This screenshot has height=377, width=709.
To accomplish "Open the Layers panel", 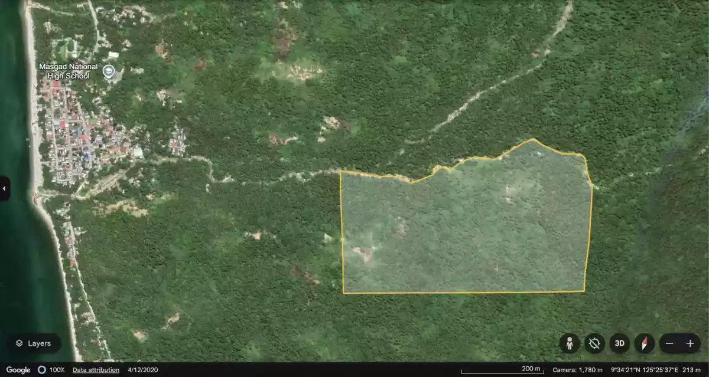I will coord(34,343).
